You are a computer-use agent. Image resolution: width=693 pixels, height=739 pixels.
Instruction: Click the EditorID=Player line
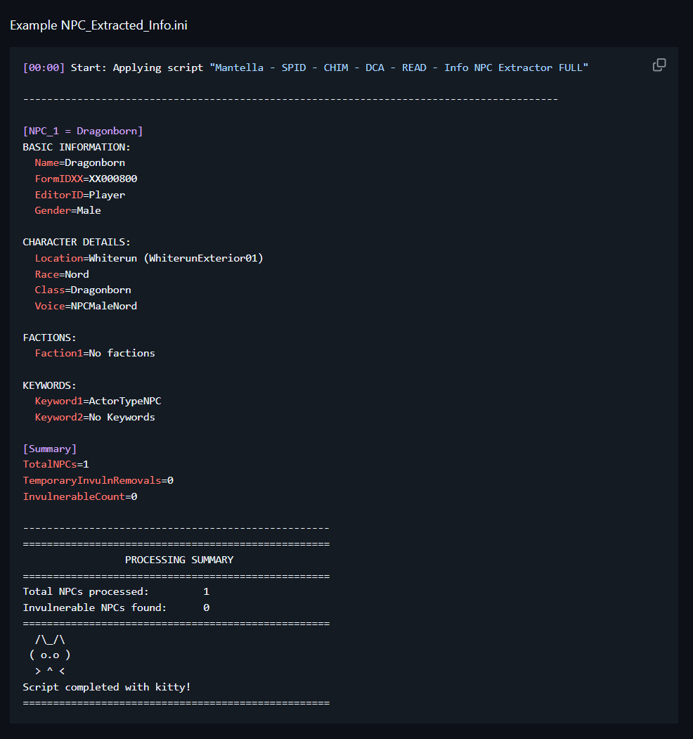click(79, 195)
